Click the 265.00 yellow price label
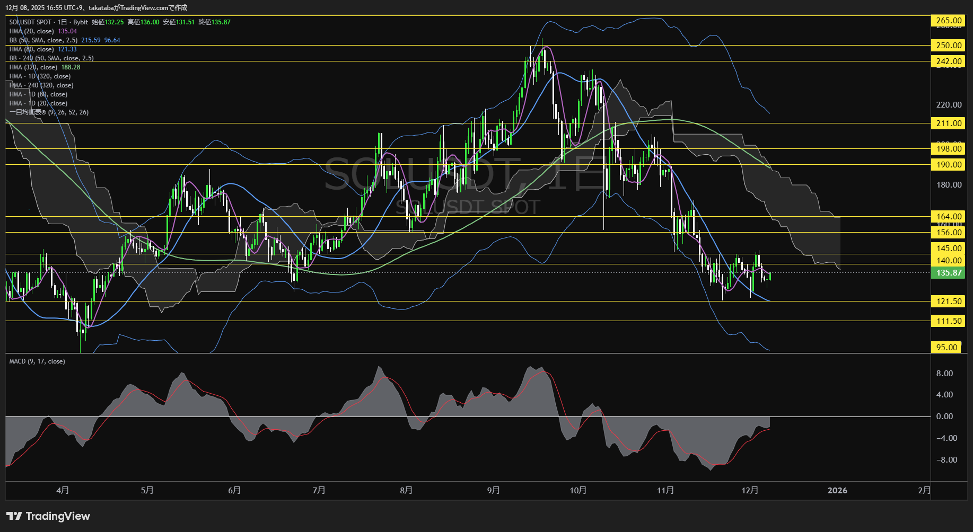The height and width of the screenshot is (532, 973). click(949, 21)
